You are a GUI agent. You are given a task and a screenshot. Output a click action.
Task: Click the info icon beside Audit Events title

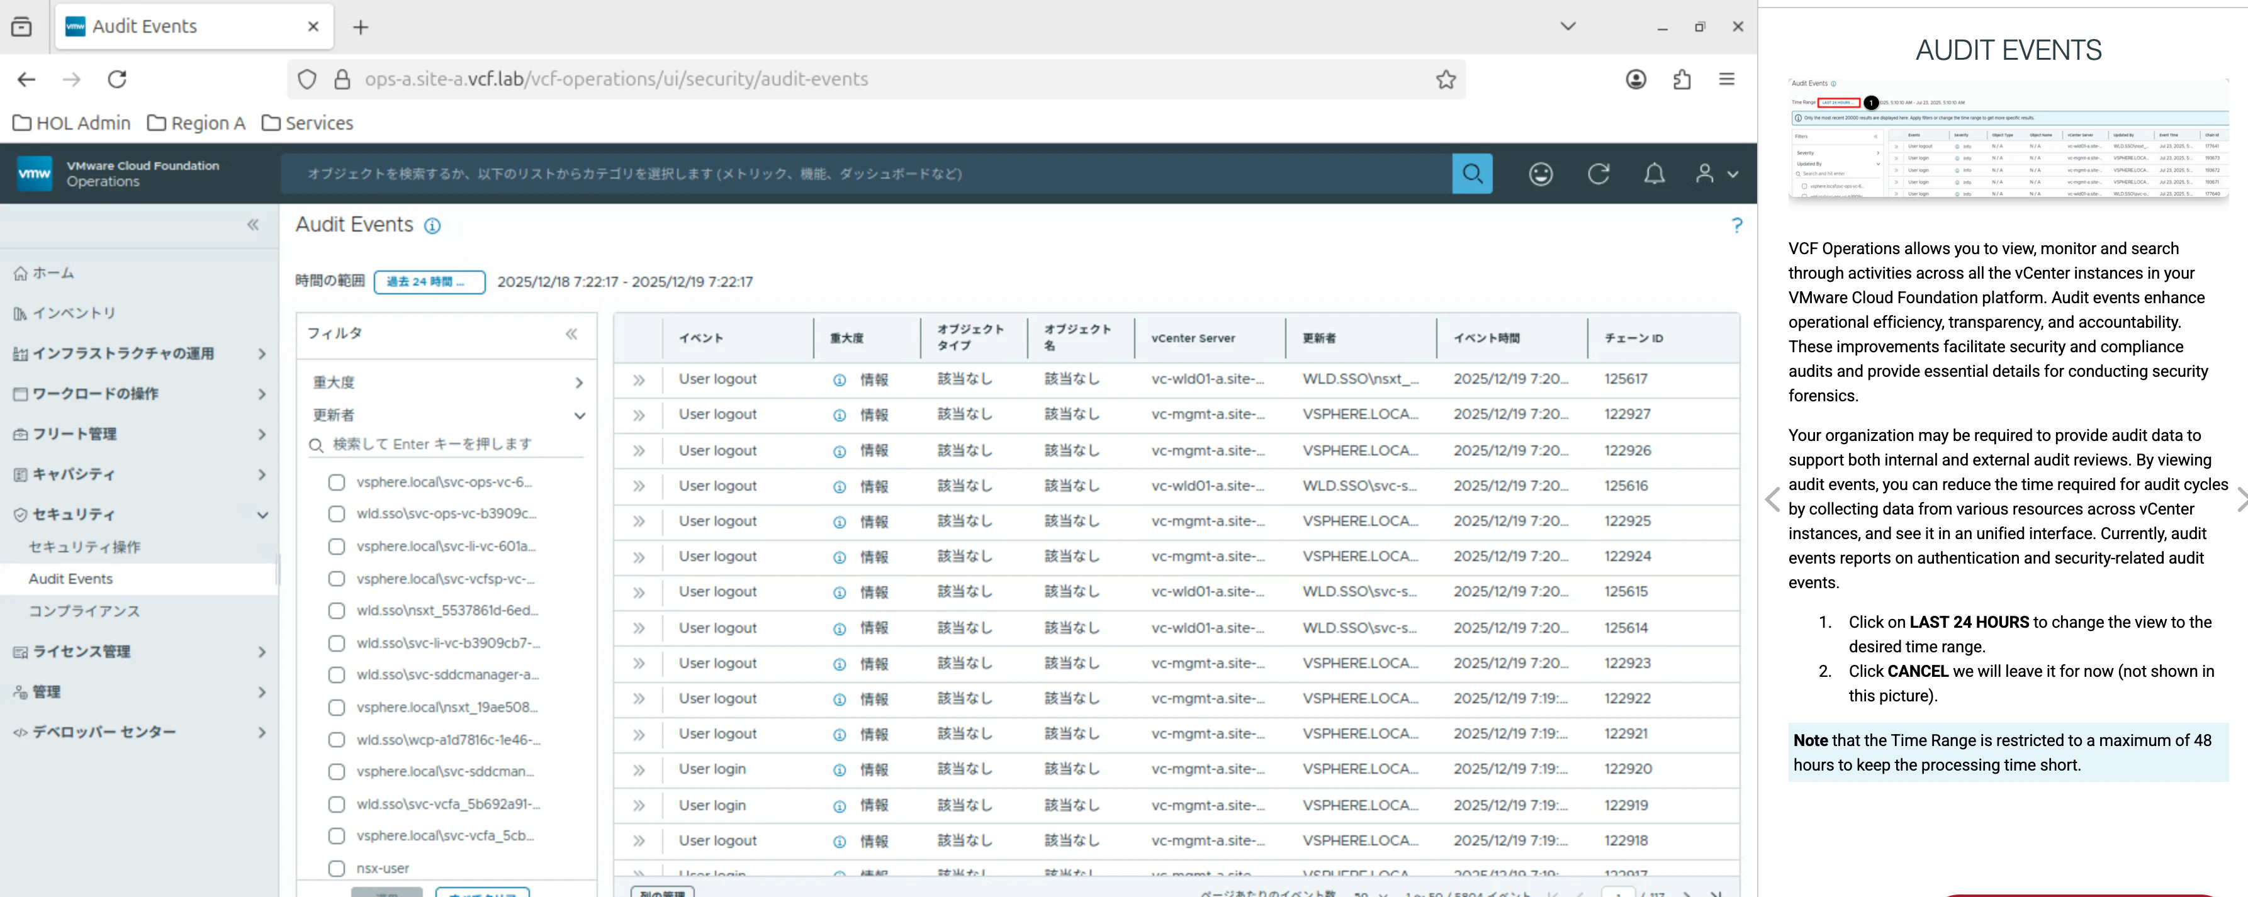tap(432, 226)
